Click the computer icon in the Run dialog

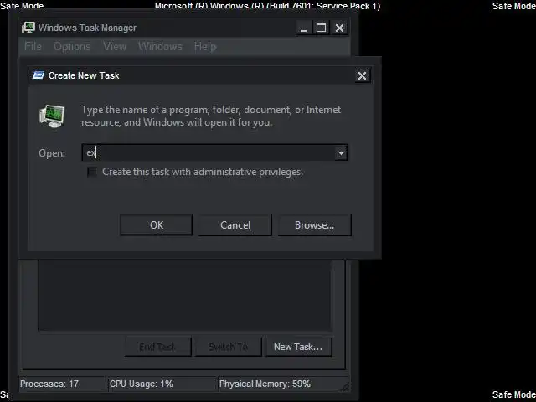52,116
